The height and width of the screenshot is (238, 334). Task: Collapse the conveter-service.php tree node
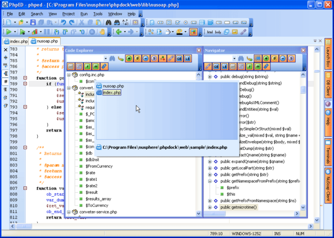pyautogui.click(x=69, y=212)
